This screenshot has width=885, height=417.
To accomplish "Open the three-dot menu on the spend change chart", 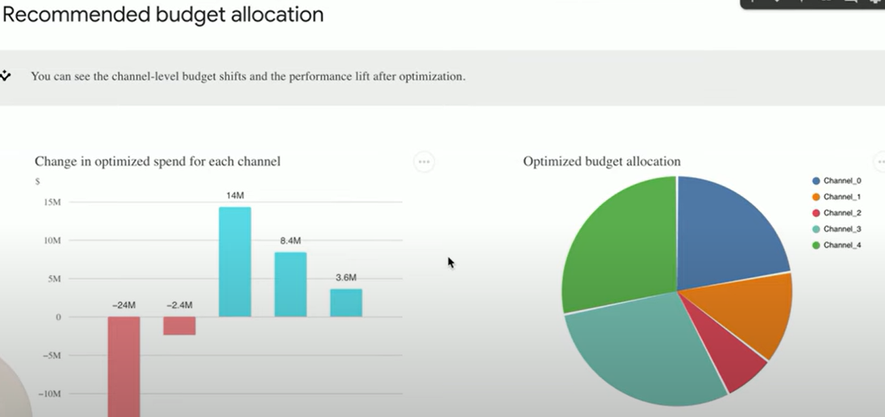I will pyautogui.click(x=423, y=162).
